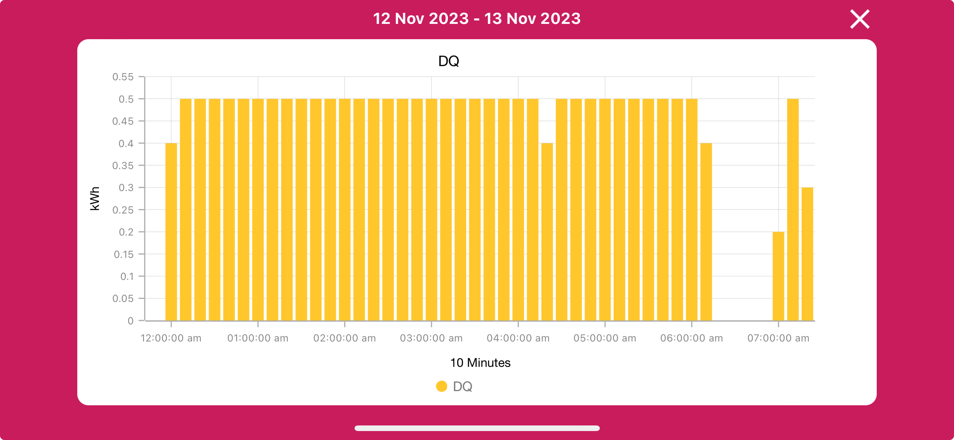Click the 0.3 kWh last bar on the right

[807, 254]
